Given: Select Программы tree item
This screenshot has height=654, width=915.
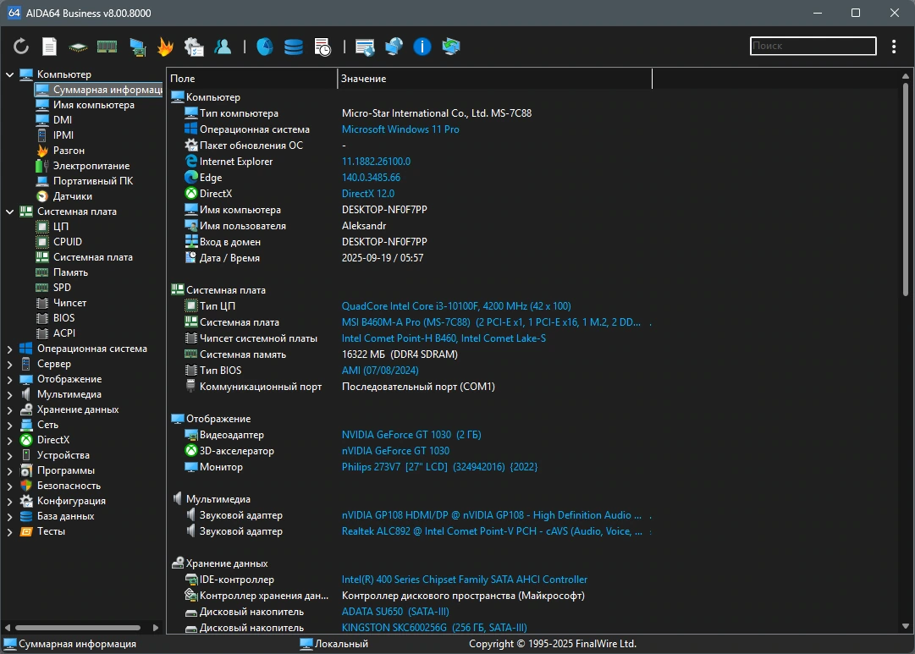Looking at the screenshot, I should (x=66, y=470).
